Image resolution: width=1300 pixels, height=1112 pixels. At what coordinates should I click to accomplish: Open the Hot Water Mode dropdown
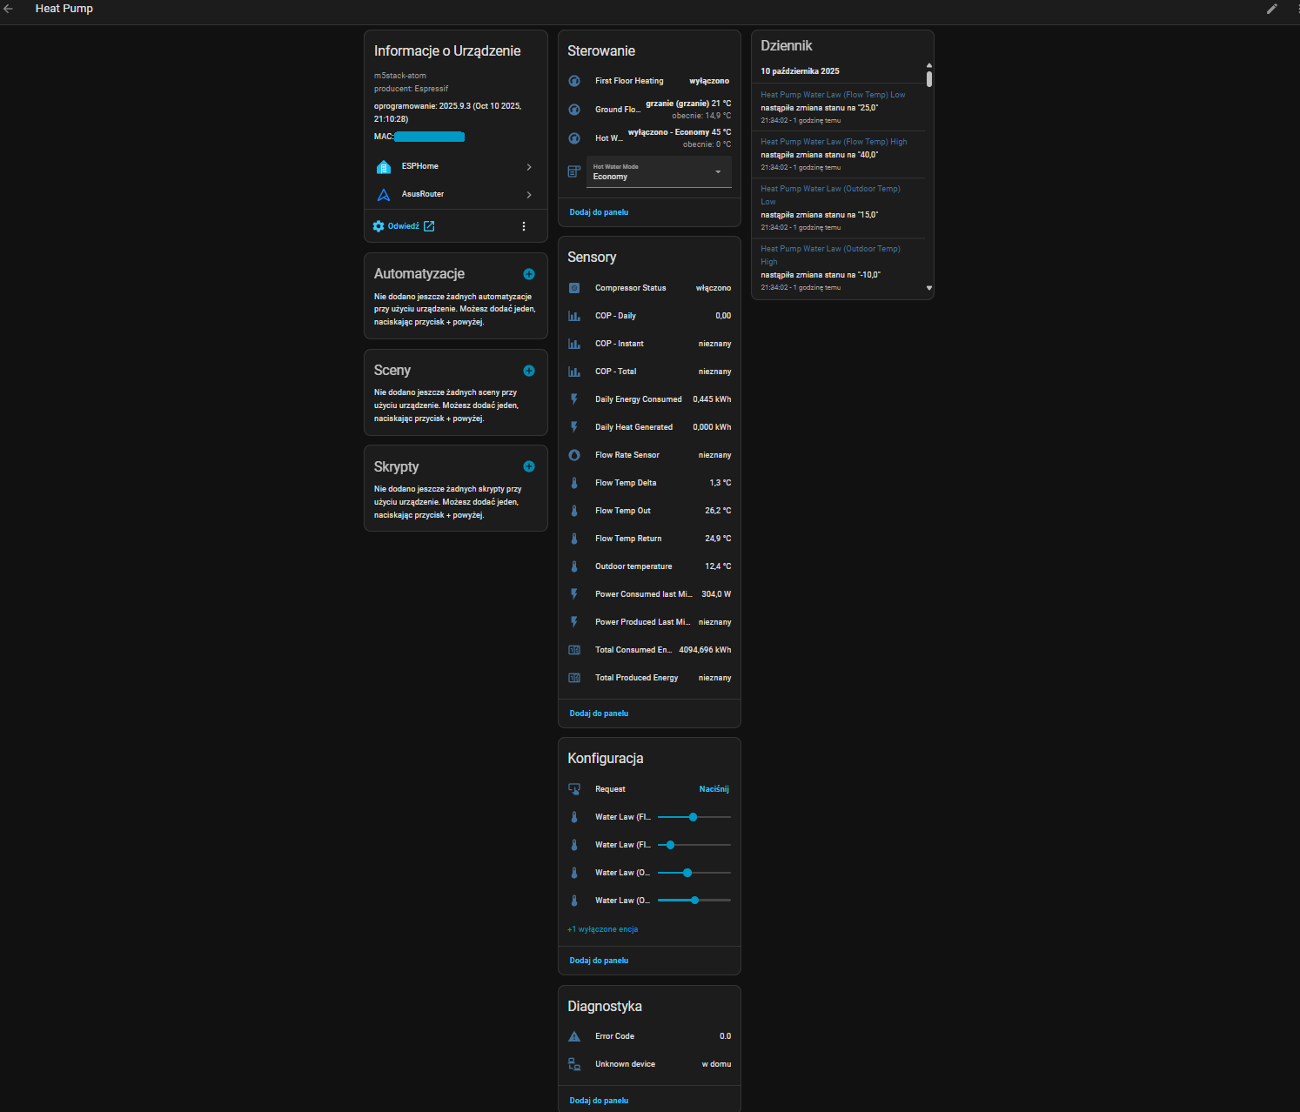pos(659,172)
